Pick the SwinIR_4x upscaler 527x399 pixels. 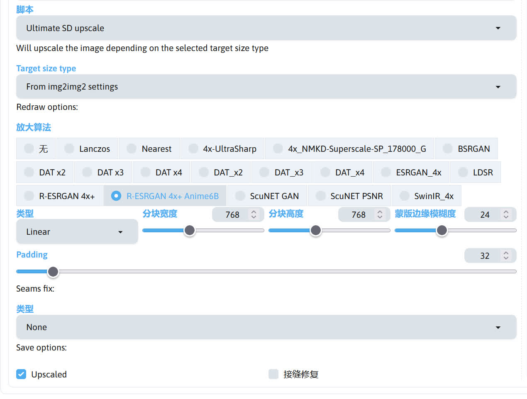point(405,196)
